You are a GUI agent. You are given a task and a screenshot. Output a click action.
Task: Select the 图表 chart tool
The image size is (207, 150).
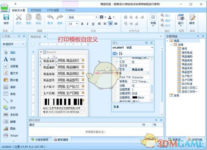point(10,128)
